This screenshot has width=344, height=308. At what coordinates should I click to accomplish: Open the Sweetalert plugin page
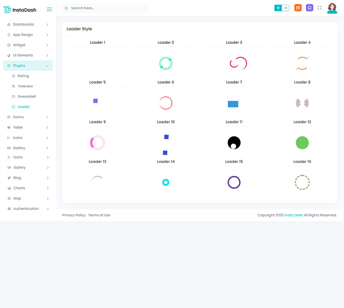click(x=26, y=97)
